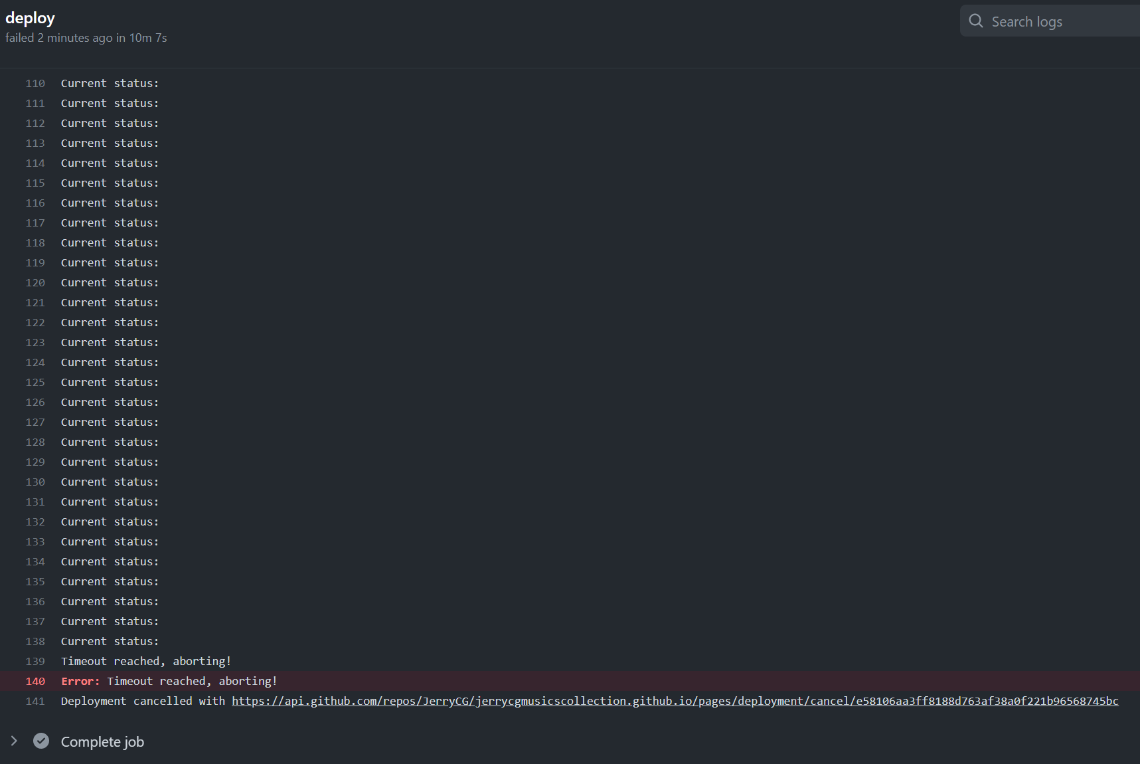Click the checkmark icon beside Complete job
Image resolution: width=1140 pixels, height=764 pixels.
(x=41, y=741)
